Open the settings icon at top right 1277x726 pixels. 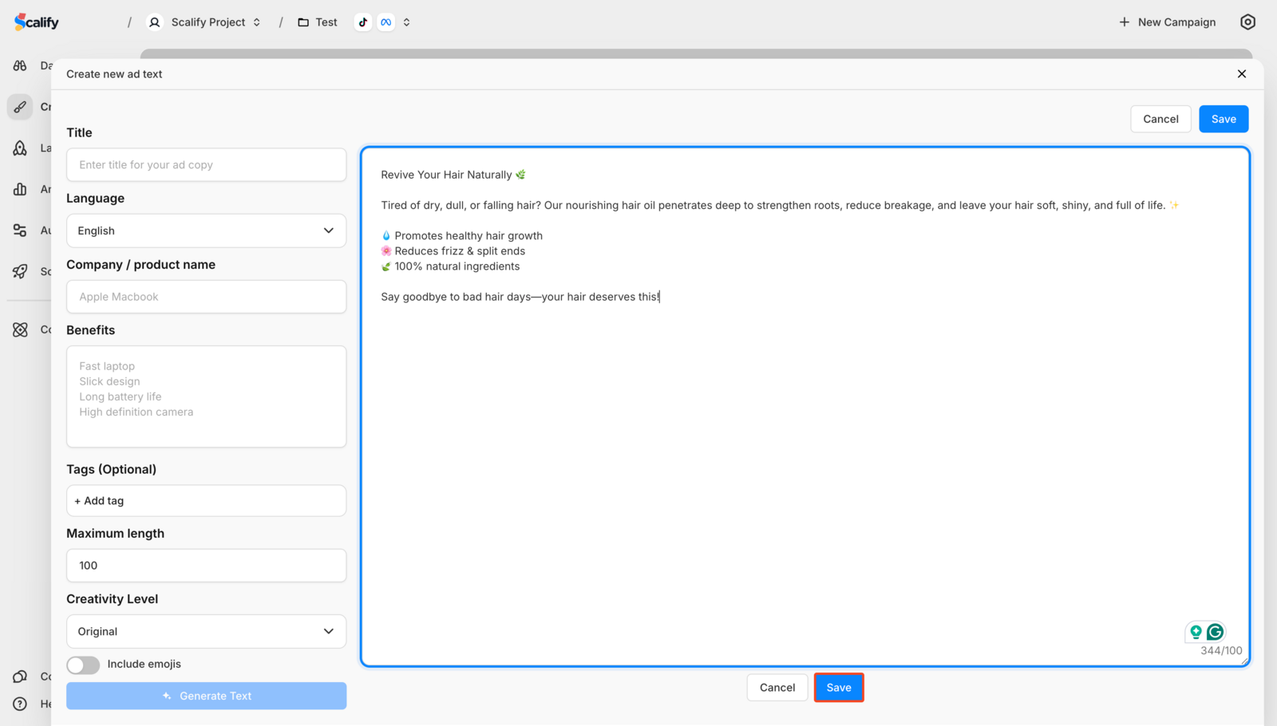[x=1247, y=22]
